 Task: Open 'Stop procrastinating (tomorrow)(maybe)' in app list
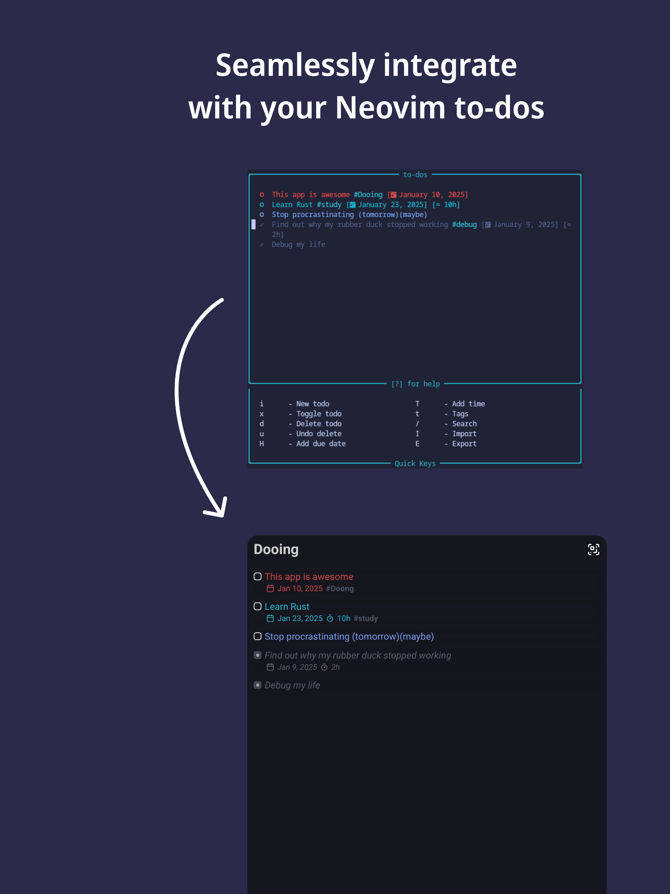(x=349, y=636)
